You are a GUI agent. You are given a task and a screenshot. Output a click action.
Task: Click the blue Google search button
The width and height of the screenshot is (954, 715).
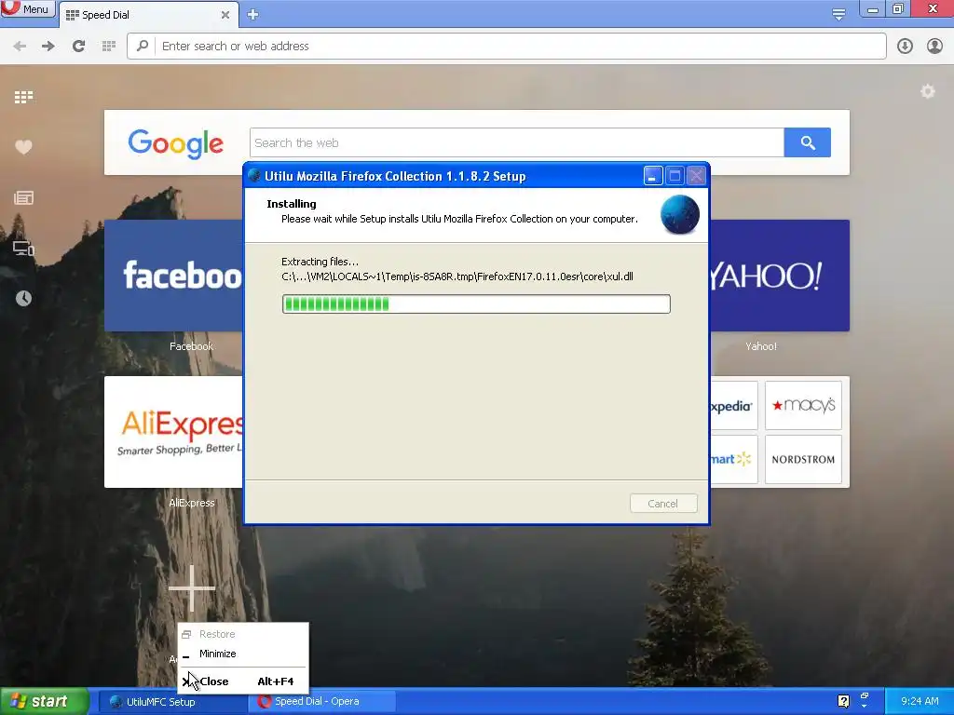(808, 142)
